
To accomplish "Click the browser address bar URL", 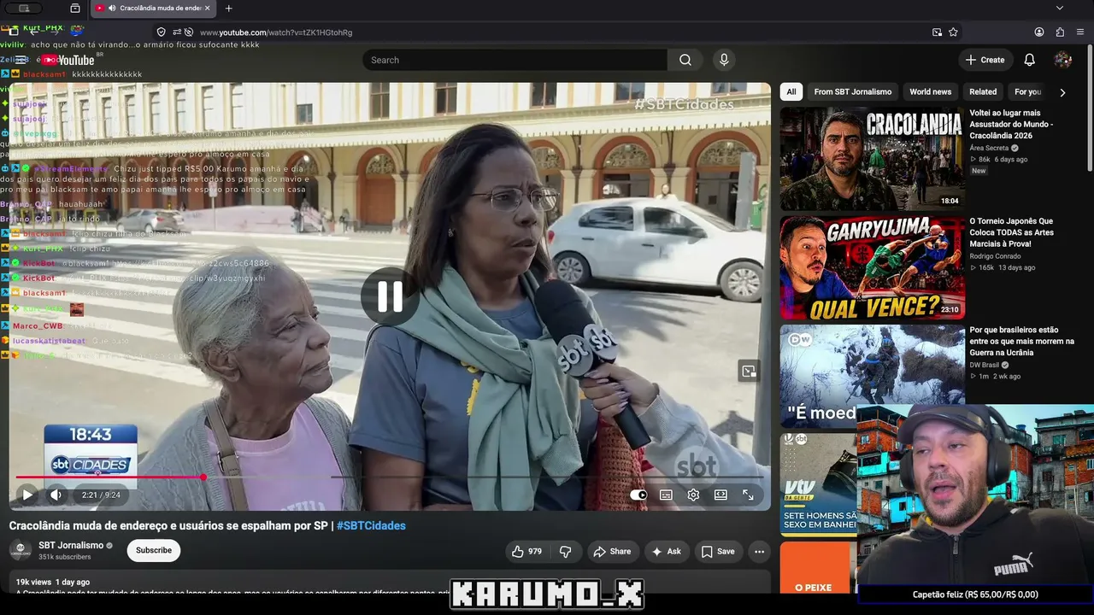I will click(x=276, y=32).
